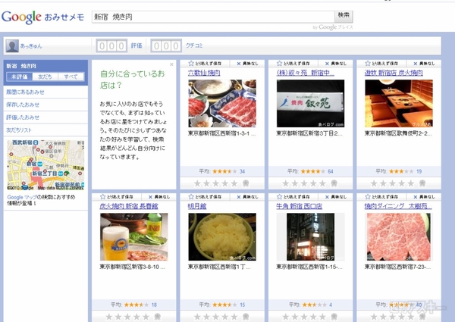
Task: Save 遊牧 新宿店 with とりあえず保存 star
Action: (x=381, y=63)
